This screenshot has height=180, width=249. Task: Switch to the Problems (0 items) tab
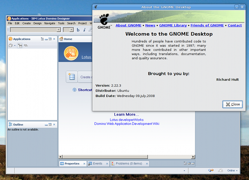pyautogui.click(x=129, y=164)
